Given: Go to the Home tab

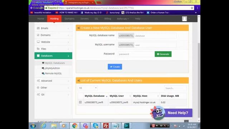Looking at the screenshot, I should coord(40,19).
